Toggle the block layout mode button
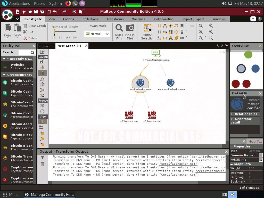 tap(42, 73)
